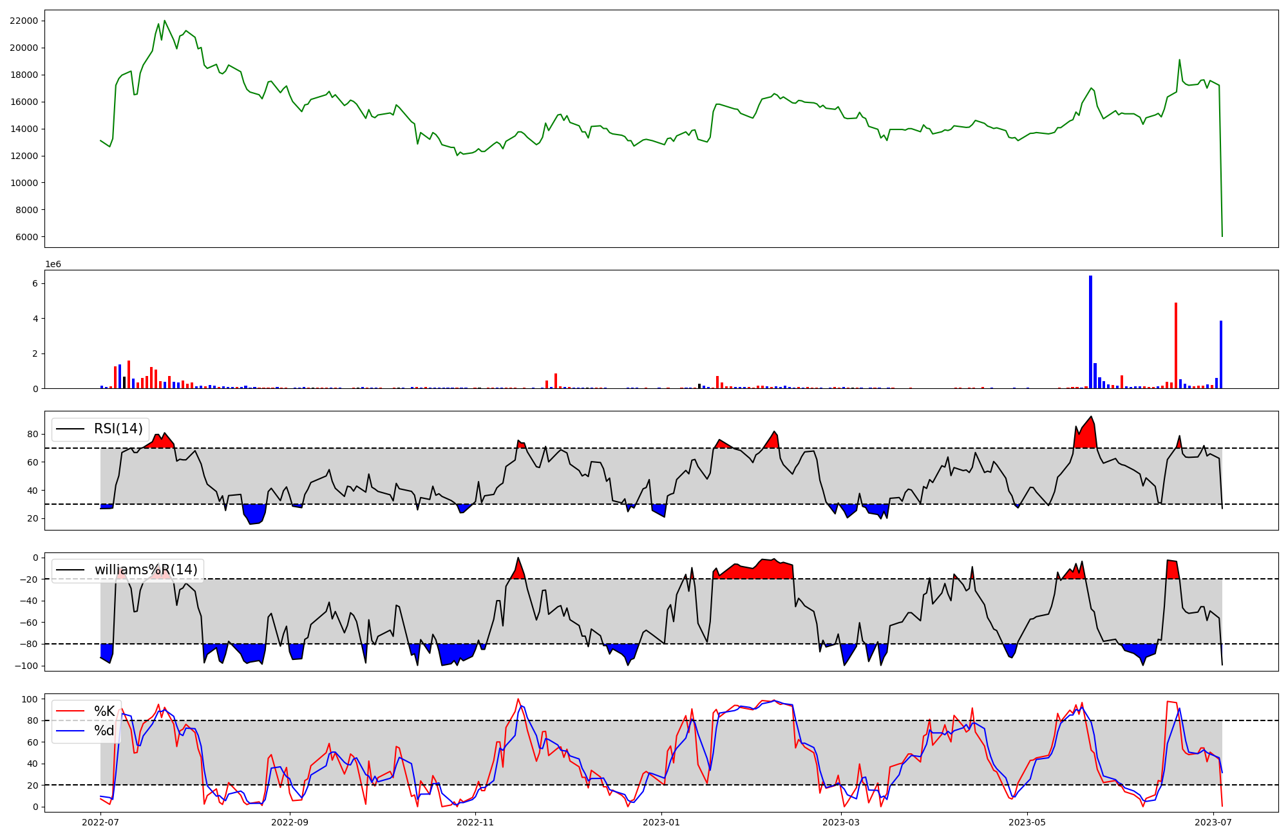Click the 2022-11 x-axis date label
The image size is (1288, 837).
pyautogui.click(x=475, y=822)
